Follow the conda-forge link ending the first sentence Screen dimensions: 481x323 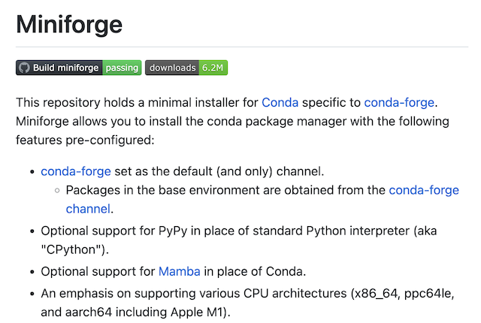399,103
